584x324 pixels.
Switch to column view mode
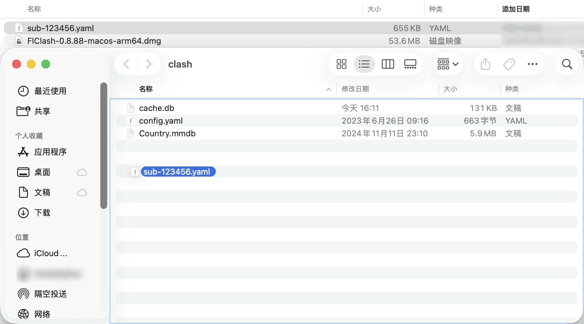388,64
